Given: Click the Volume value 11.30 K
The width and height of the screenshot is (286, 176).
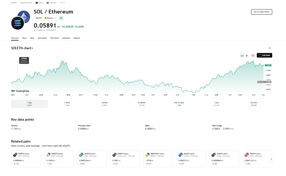Looking at the screenshot, I should coord(16,129).
